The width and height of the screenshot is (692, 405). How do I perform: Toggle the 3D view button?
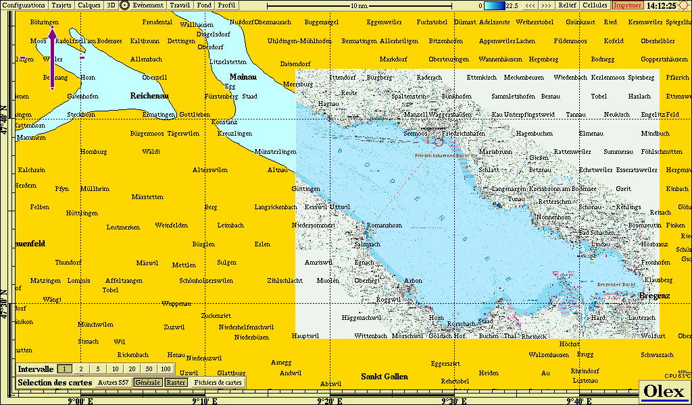(x=111, y=5)
